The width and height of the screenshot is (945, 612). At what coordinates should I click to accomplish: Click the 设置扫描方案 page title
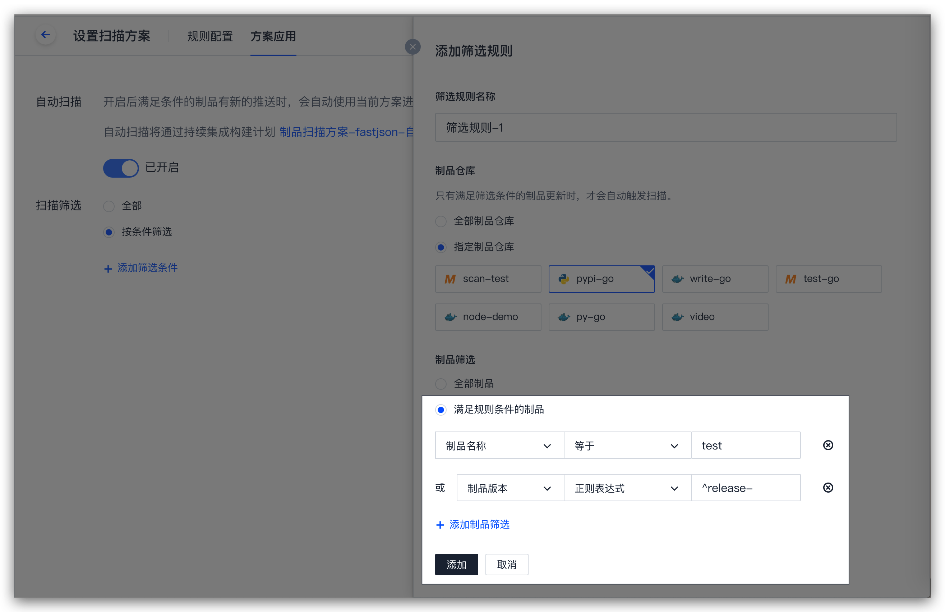coord(112,36)
